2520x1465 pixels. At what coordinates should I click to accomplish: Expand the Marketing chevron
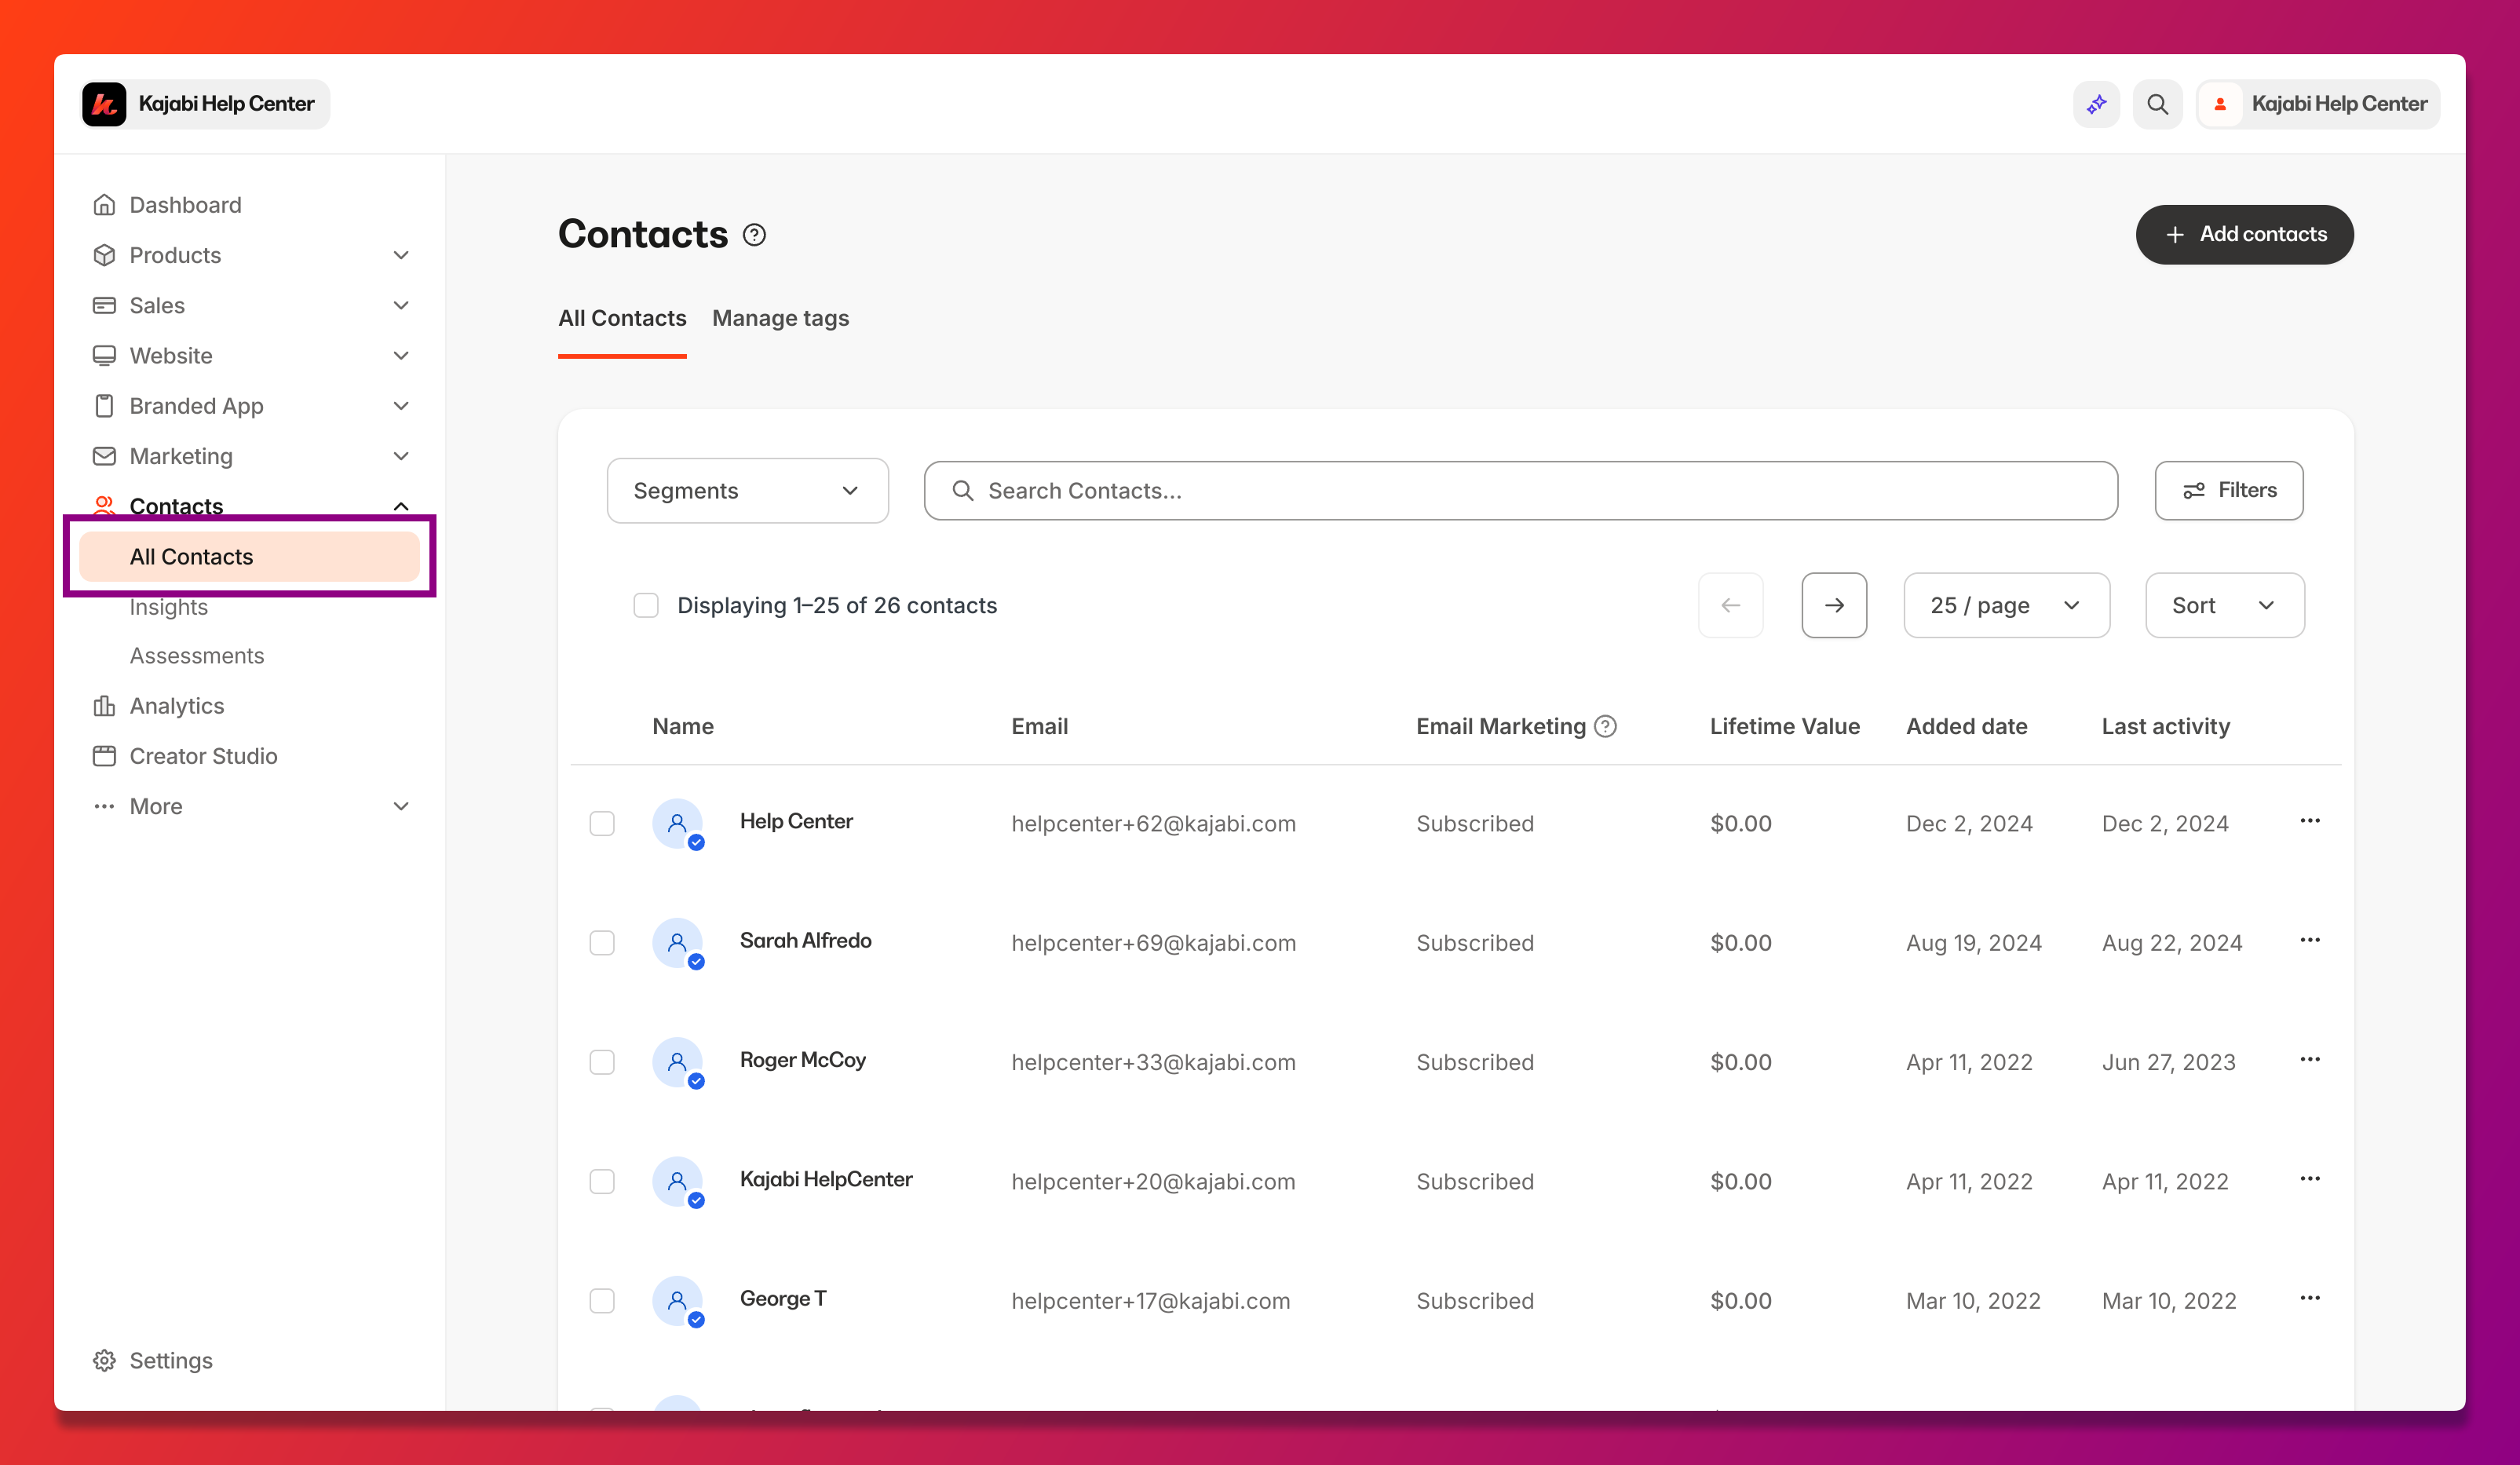(401, 456)
